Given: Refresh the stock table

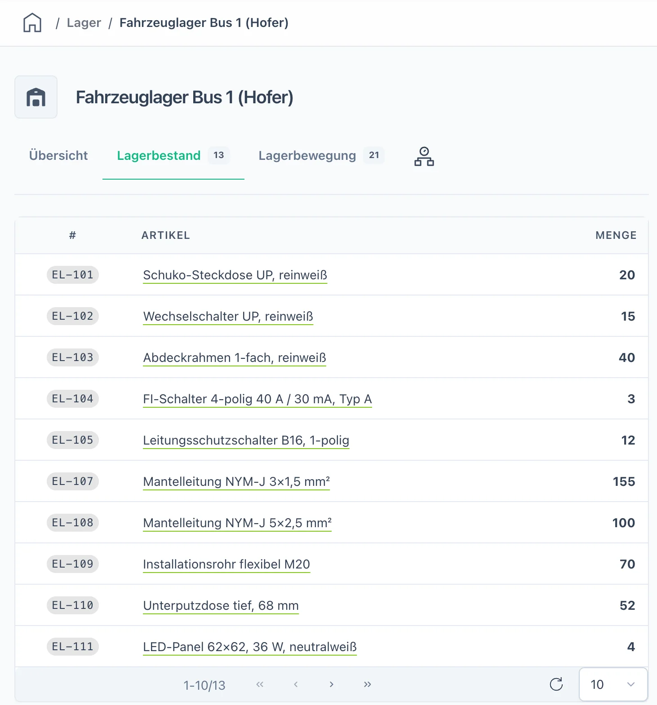Looking at the screenshot, I should [x=556, y=684].
